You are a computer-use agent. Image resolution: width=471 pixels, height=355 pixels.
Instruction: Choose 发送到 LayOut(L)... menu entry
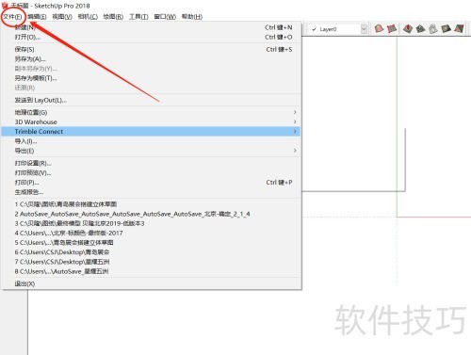[x=152, y=100]
